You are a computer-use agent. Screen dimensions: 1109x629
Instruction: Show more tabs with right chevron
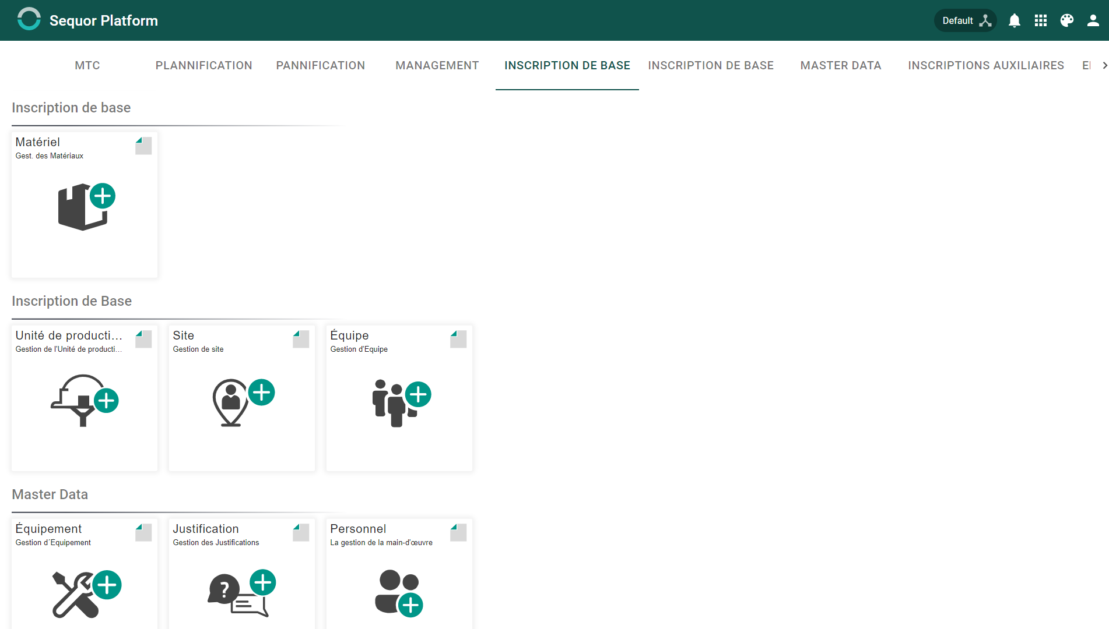coord(1104,65)
